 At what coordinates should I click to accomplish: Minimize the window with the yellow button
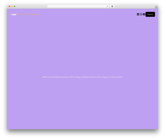point(12,6)
